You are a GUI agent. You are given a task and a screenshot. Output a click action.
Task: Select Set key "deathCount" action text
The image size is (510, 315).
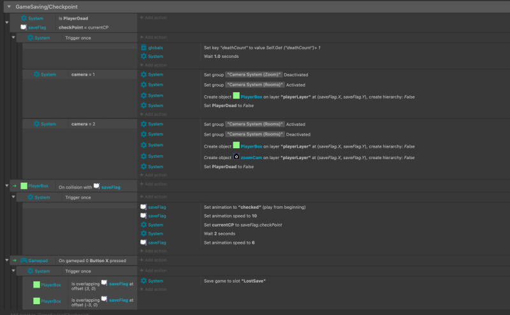coord(262,48)
